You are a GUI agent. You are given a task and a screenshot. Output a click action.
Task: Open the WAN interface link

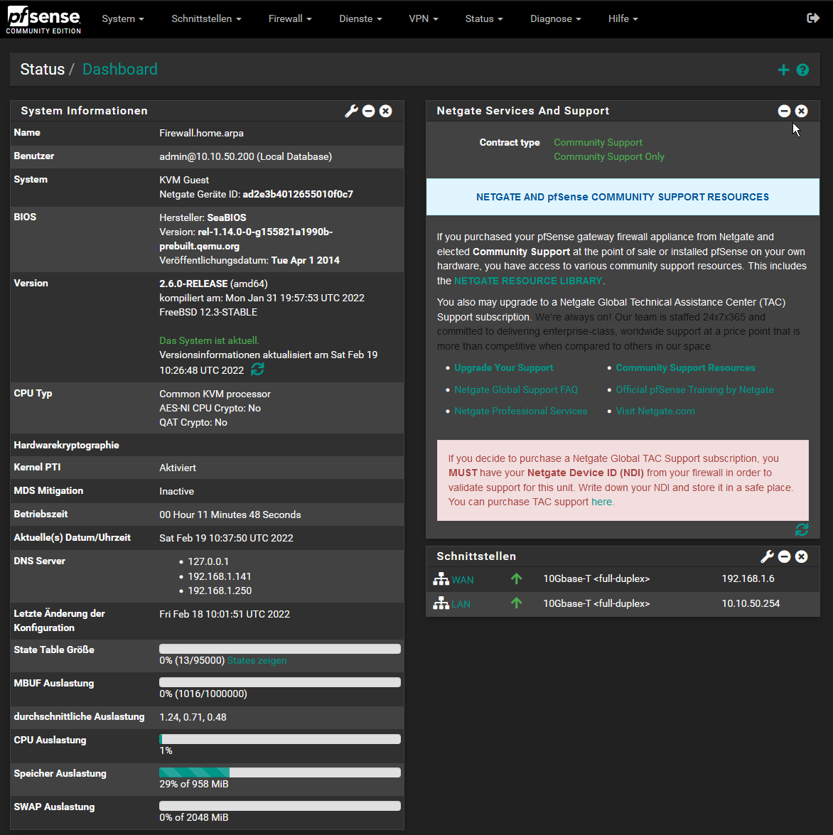pyautogui.click(x=462, y=580)
